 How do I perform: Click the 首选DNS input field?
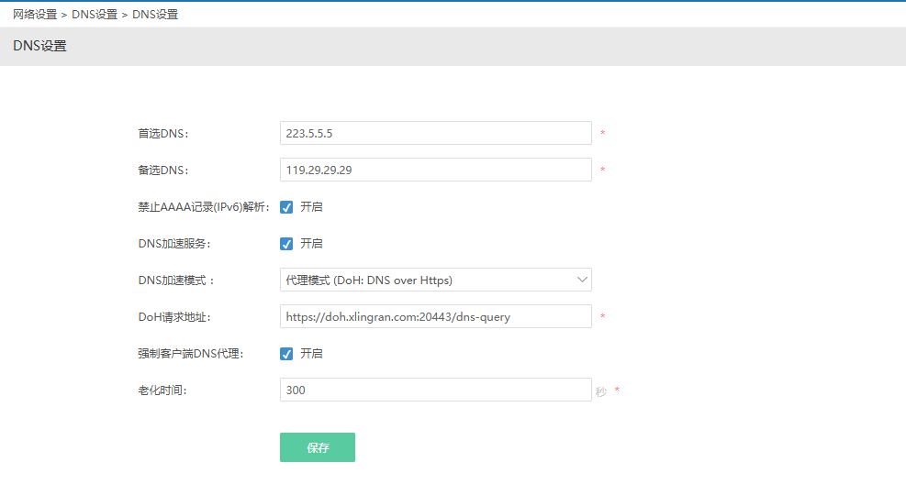tap(435, 134)
